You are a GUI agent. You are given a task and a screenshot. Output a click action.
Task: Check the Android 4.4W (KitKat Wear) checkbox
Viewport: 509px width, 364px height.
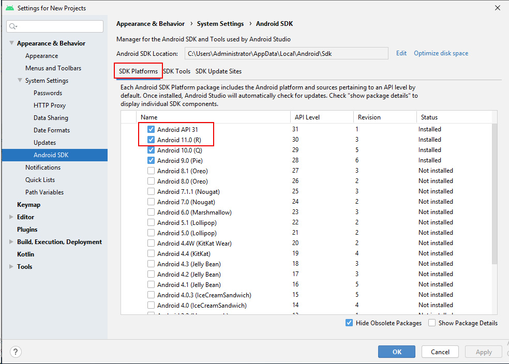(151, 243)
